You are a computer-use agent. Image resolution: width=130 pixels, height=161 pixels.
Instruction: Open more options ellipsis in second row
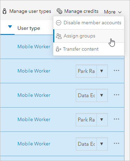pos(117,70)
